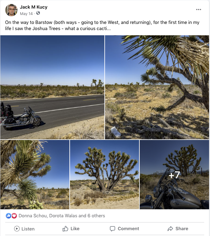
Task: View the +7 more photos tile
Action: tap(174, 175)
